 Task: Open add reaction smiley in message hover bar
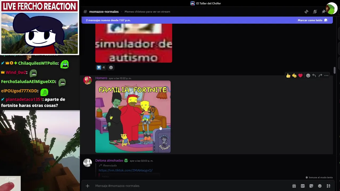click(308, 76)
